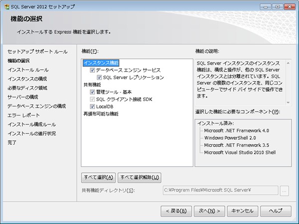Select インスタンス機能 tree node
299x224 pixels.
101,63
